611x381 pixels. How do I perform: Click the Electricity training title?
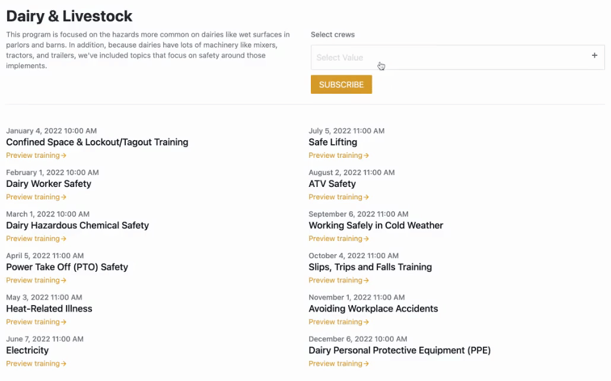(27, 350)
